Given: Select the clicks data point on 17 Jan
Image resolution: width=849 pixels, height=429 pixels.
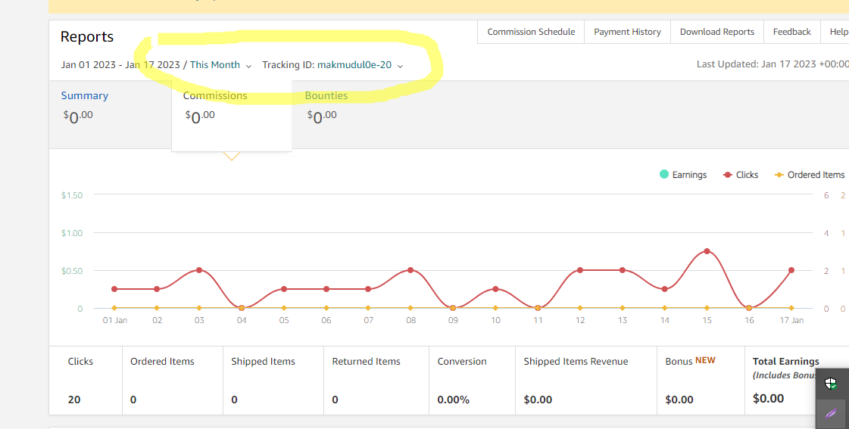Looking at the screenshot, I should [791, 270].
